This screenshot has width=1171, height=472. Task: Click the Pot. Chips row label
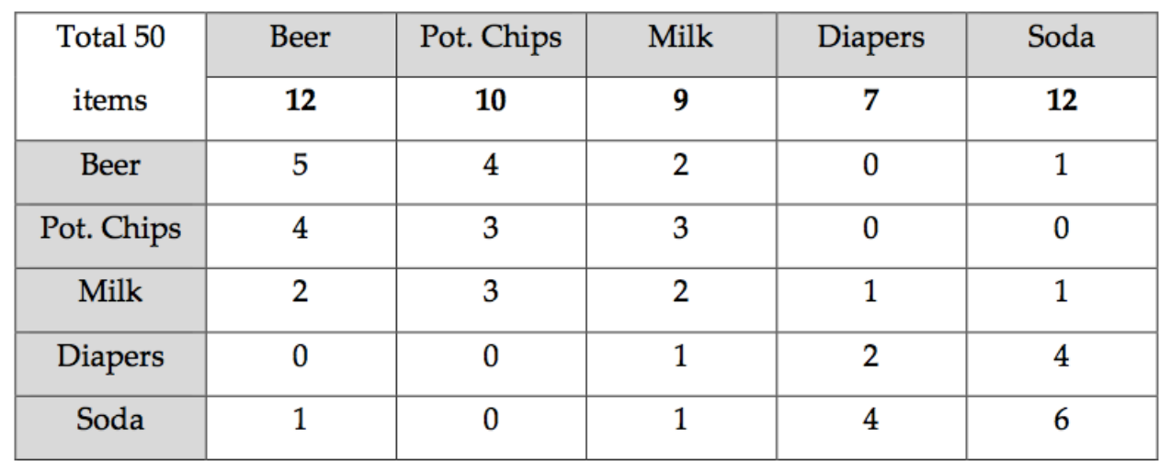tap(110, 230)
